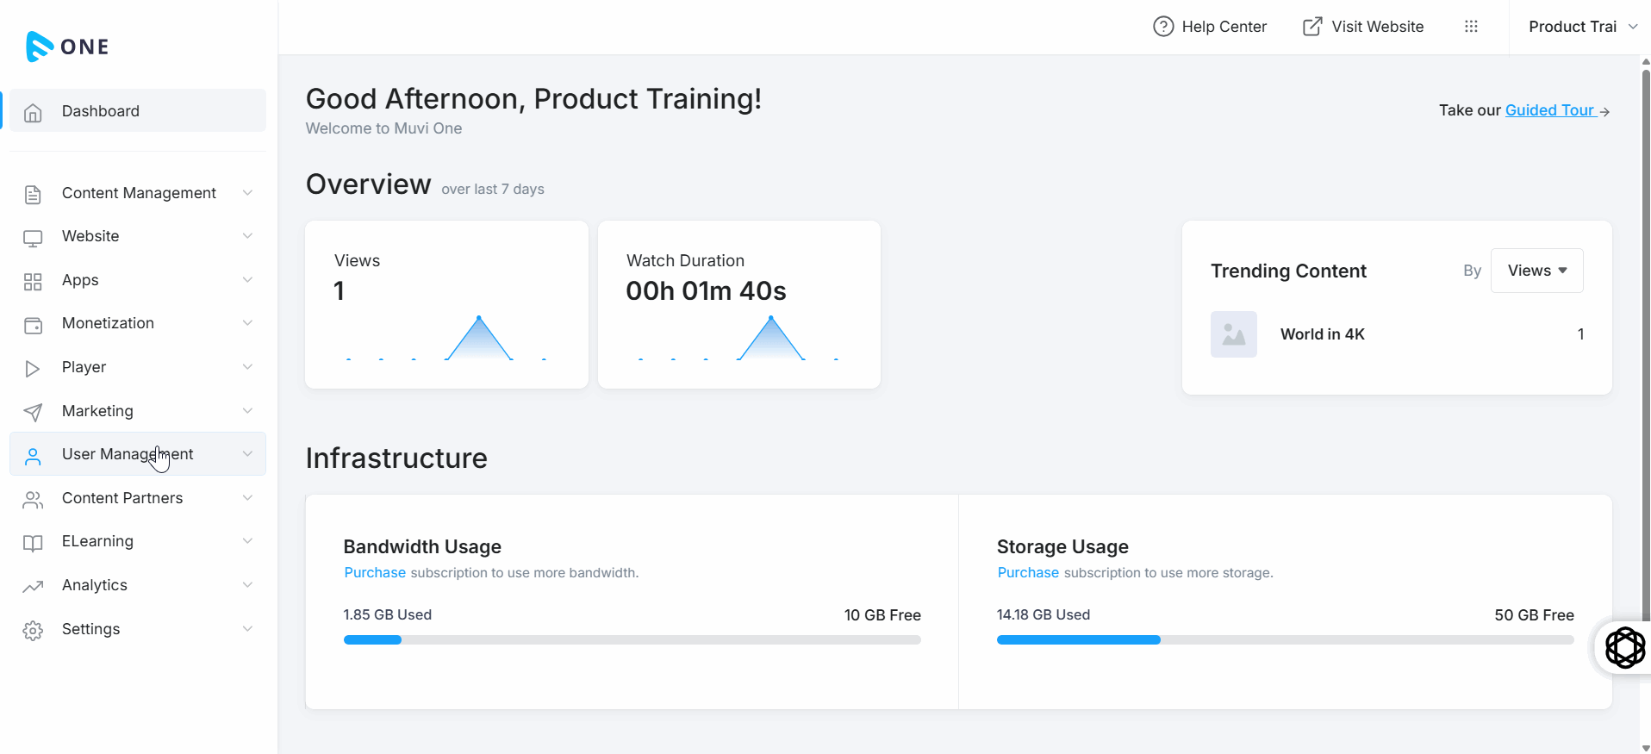Click Purchase link under Bandwidth Usage

point(375,572)
